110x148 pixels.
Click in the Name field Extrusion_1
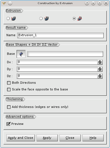61,35
